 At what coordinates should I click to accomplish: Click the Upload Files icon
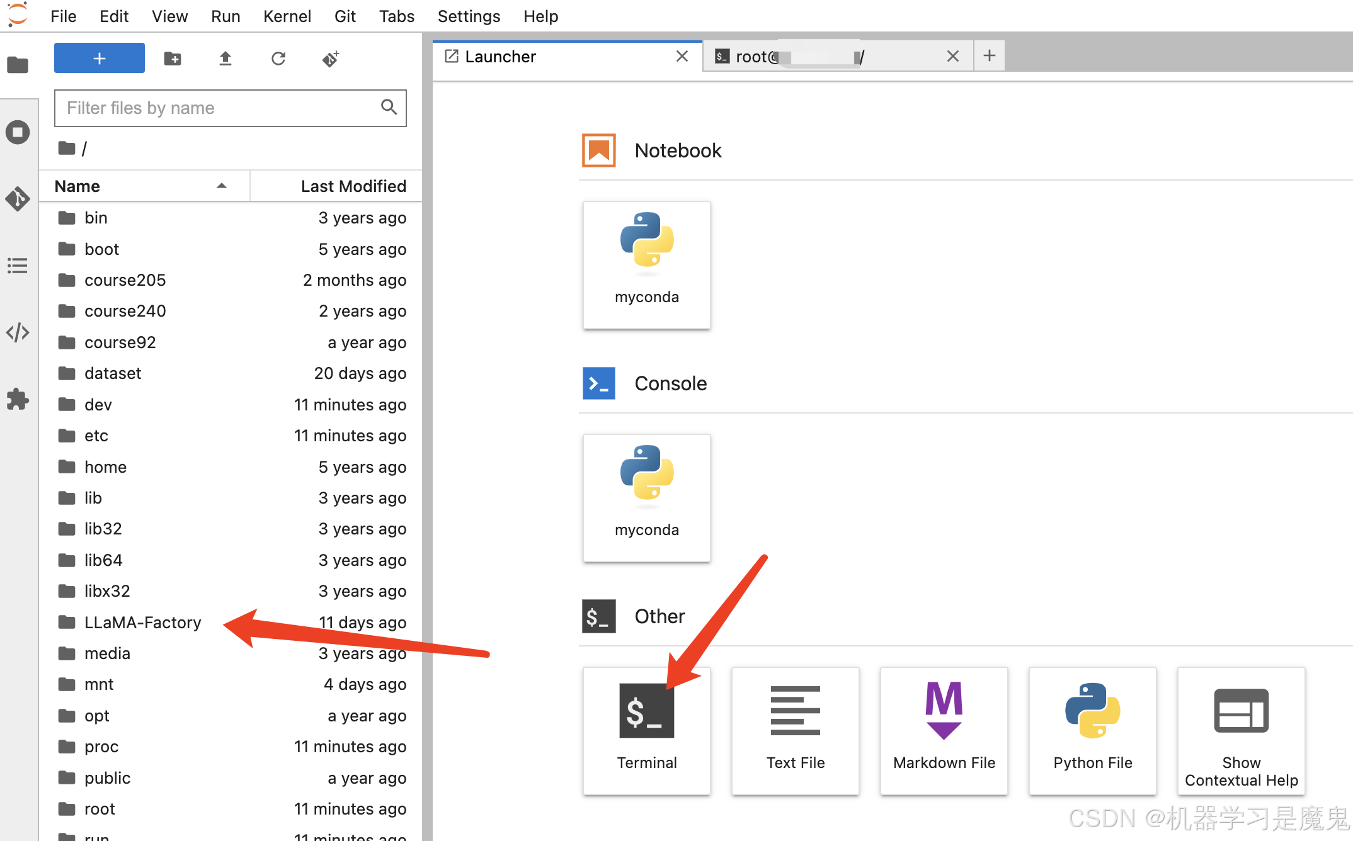point(226,59)
